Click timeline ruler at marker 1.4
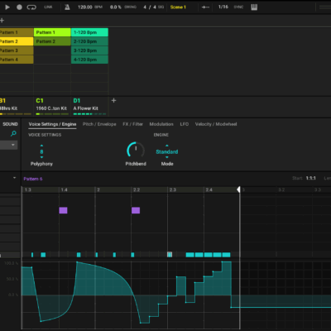 click(64, 189)
